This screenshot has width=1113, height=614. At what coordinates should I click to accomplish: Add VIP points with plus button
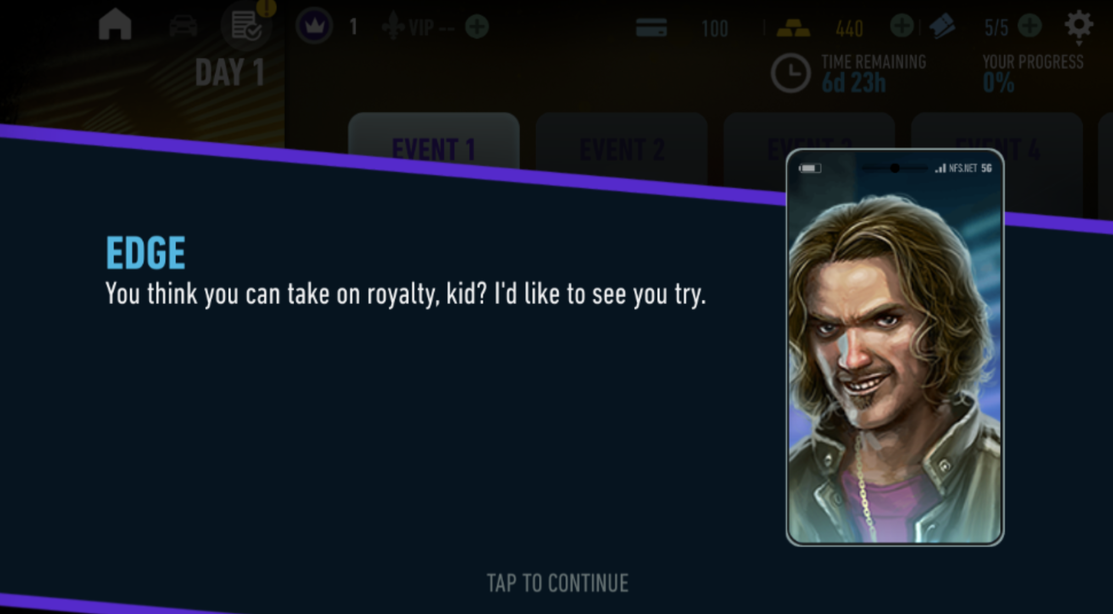pyautogui.click(x=477, y=27)
